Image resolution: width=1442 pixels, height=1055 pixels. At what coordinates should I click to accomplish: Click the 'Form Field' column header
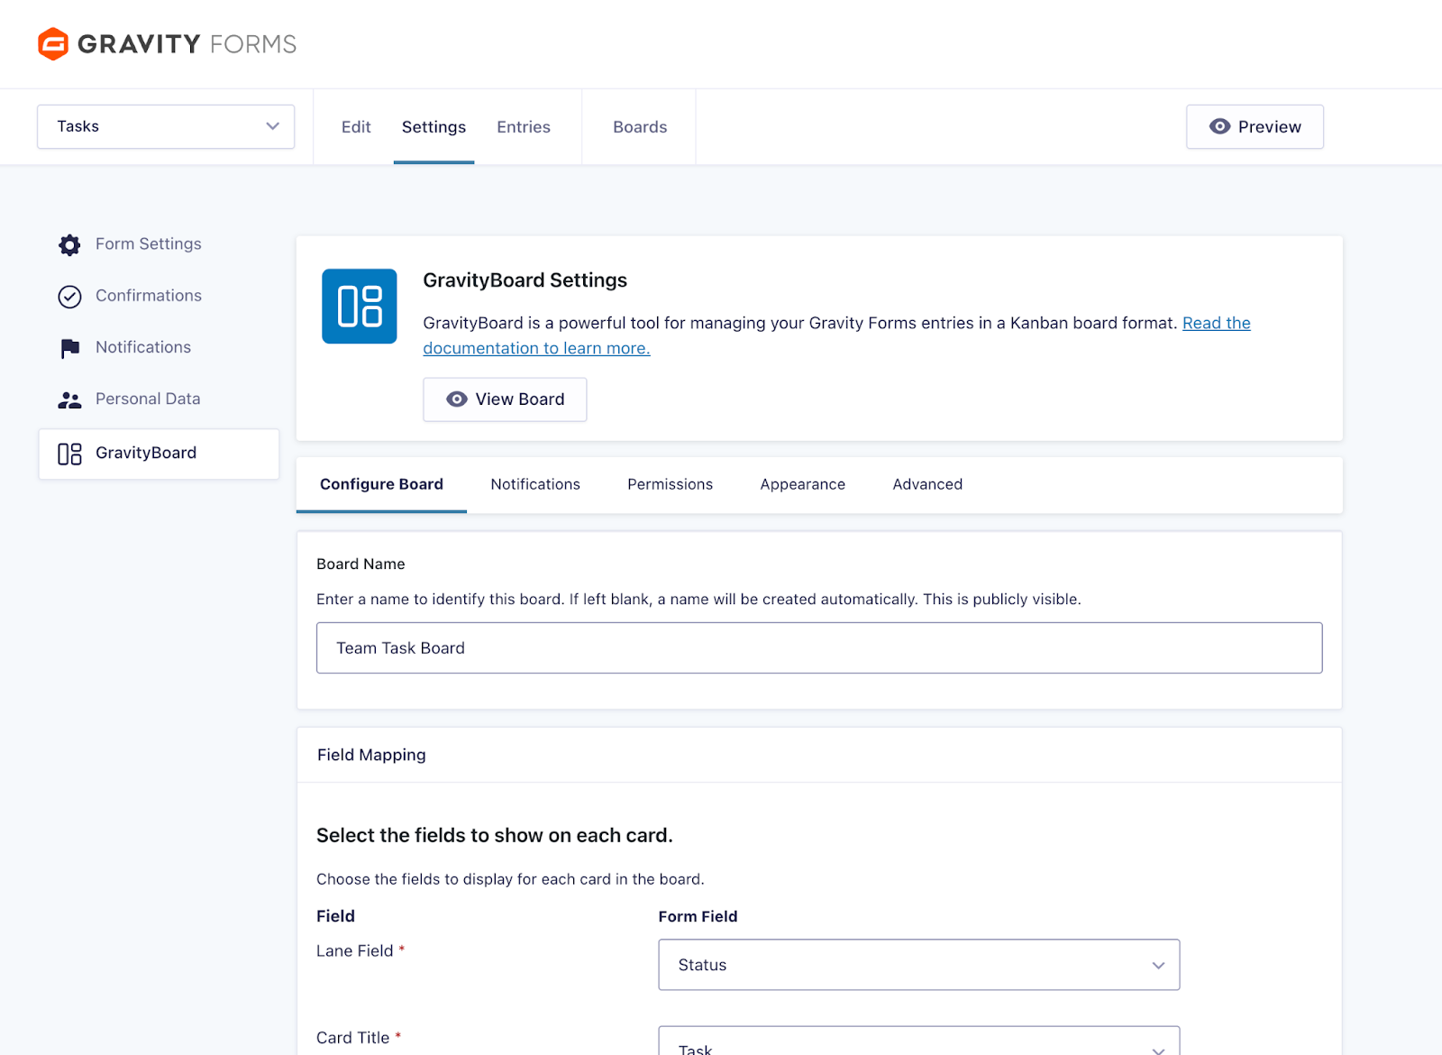(x=698, y=916)
